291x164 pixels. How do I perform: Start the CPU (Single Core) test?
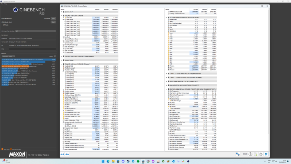point(53,22)
